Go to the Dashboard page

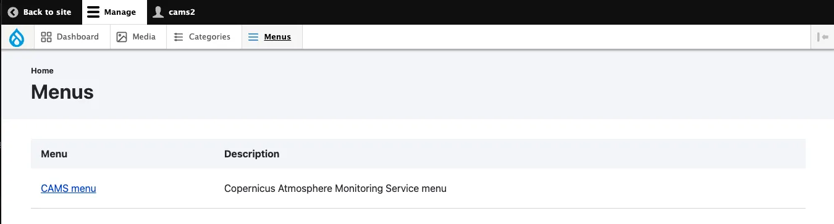pyautogui.click(x=70, y=37)
